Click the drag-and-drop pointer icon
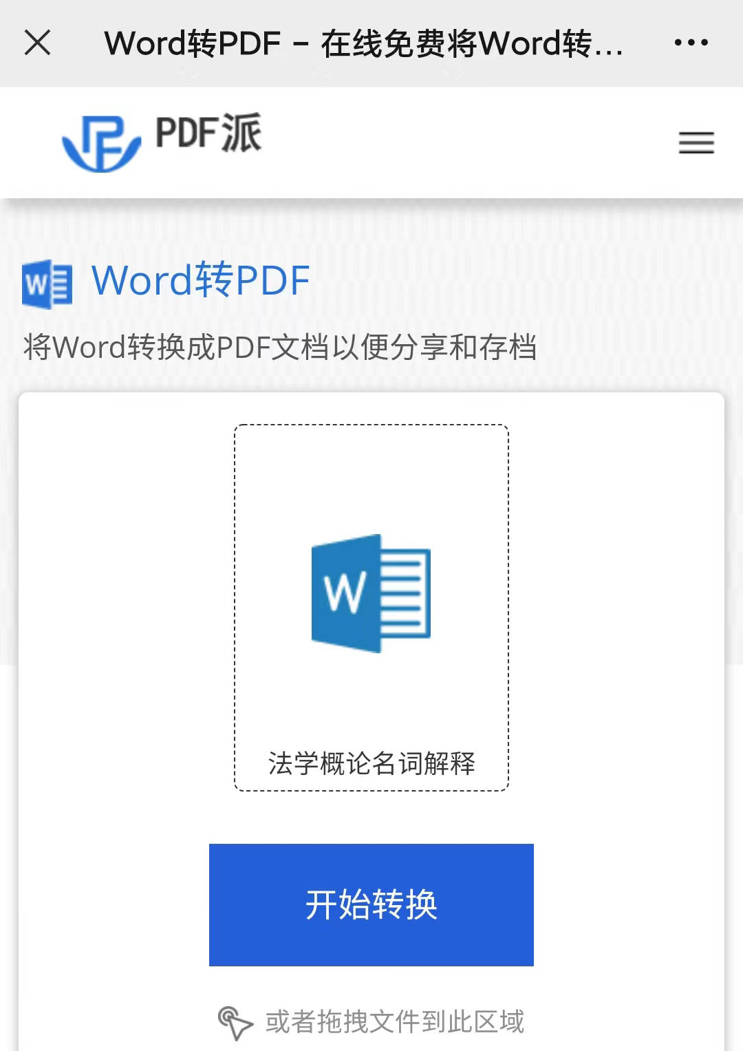Image resolution: width=743 pixels, height=1051 pixels. (235, 1022)
